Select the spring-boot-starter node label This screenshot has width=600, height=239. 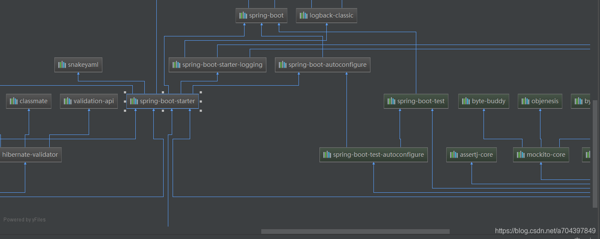(x=167, y=102)
